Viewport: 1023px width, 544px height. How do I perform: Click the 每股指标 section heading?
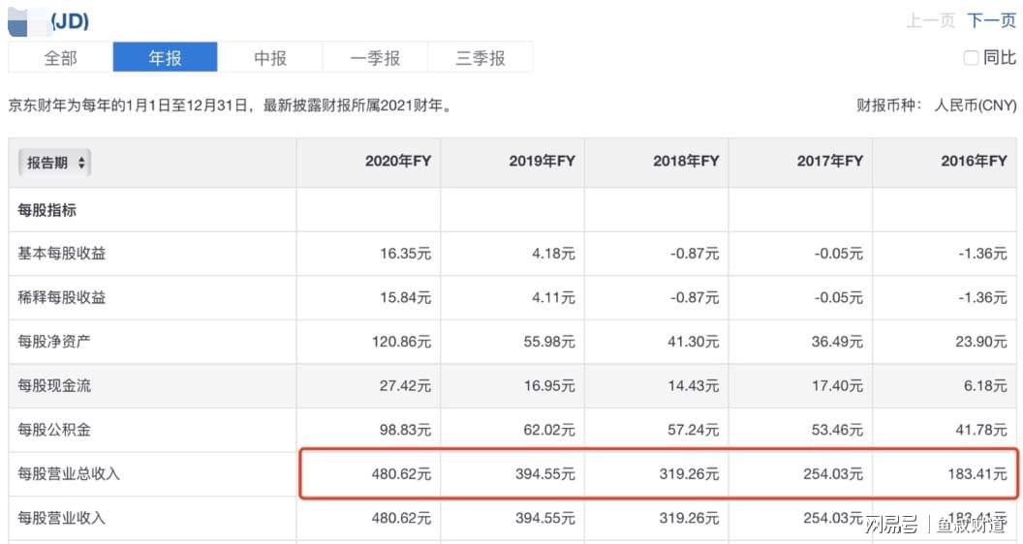click(46, 210)
